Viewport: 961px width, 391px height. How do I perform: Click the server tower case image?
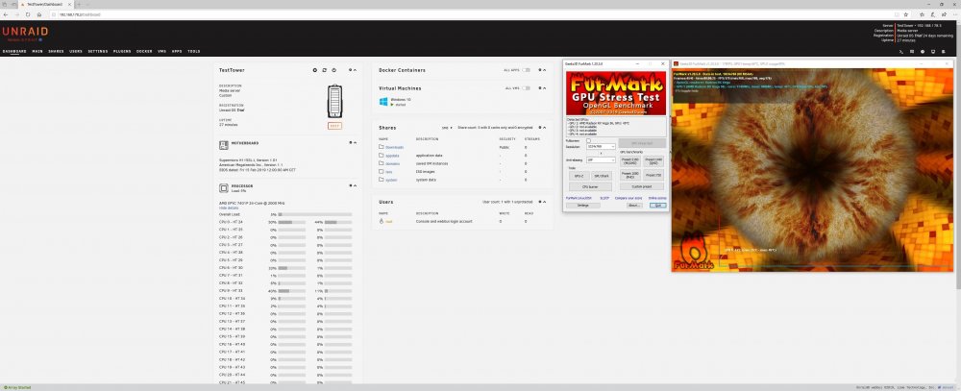pos(334,102)
